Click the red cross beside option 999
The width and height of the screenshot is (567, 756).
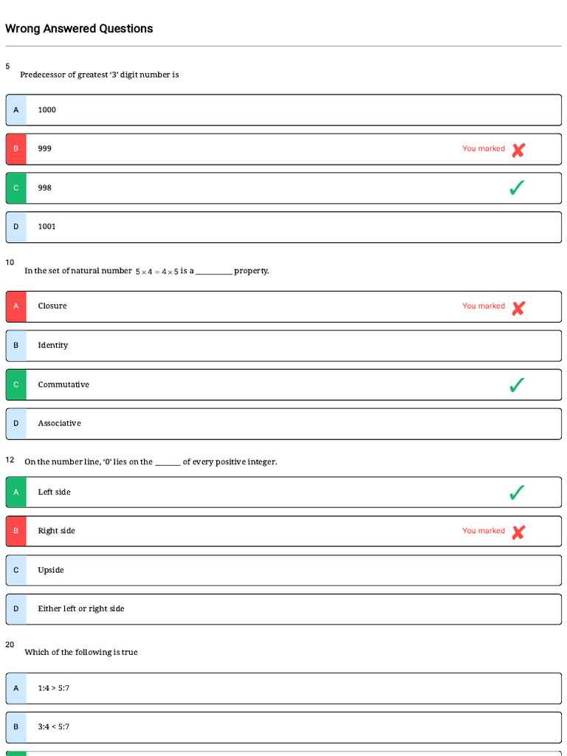tap(518, 150)
